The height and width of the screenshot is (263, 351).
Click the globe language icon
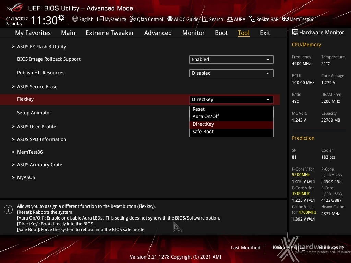pyautogui.click(x=75, y=19)
